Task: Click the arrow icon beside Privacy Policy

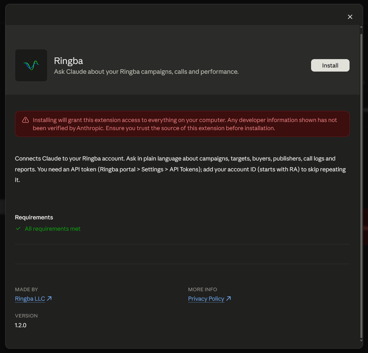Action: click(229, 299)
